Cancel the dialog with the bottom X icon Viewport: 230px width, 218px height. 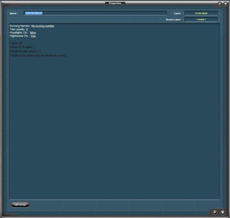[223, 212]
